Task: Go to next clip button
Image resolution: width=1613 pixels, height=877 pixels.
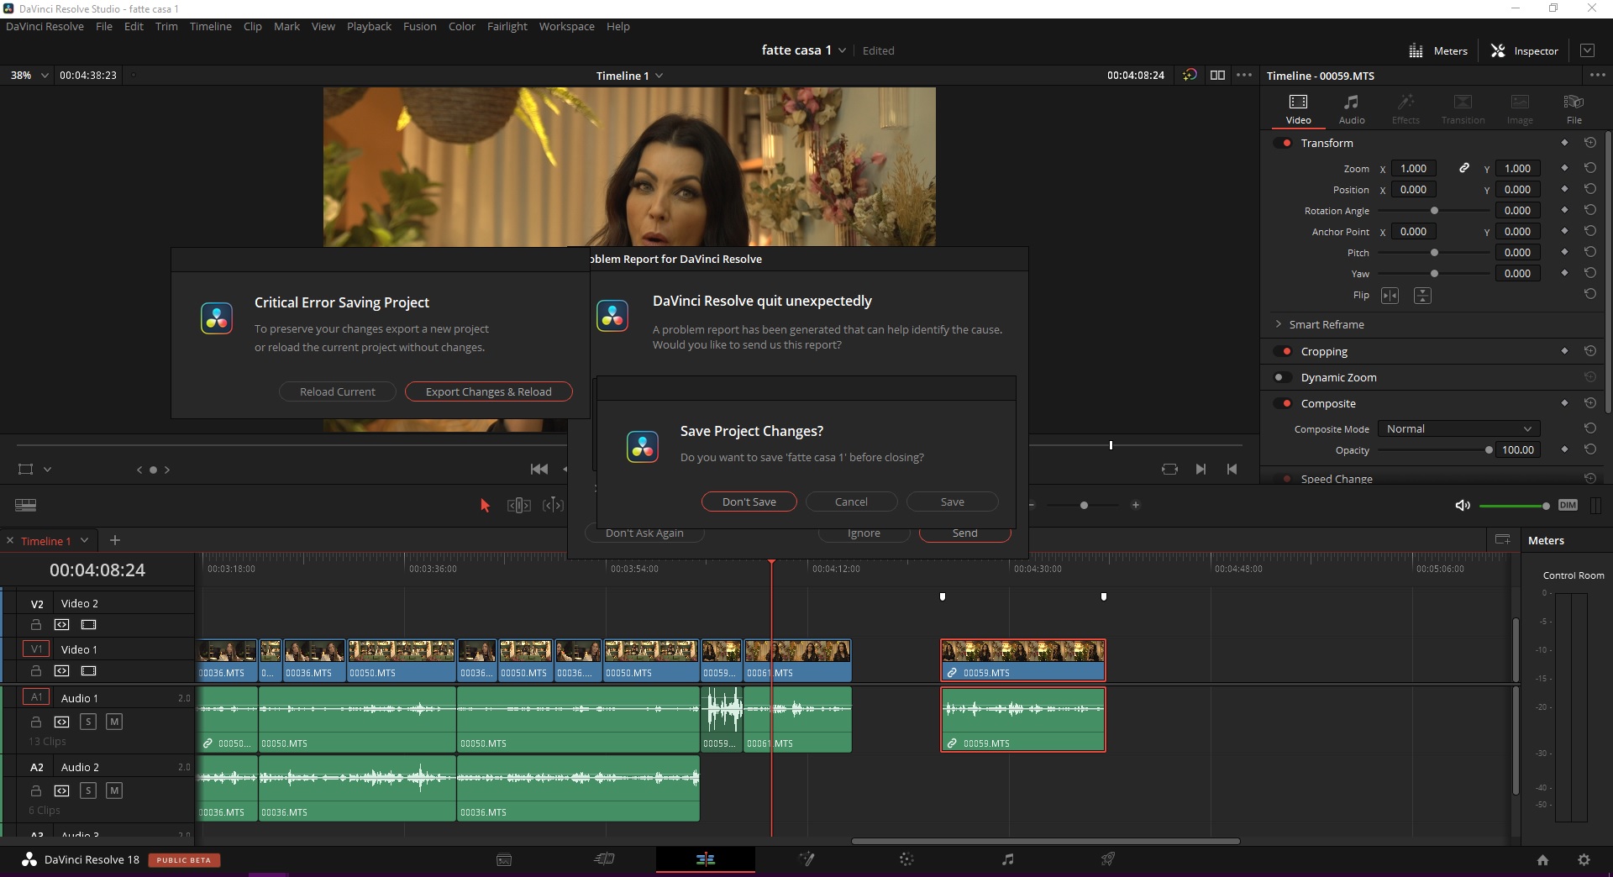Action: (1201, 469)
